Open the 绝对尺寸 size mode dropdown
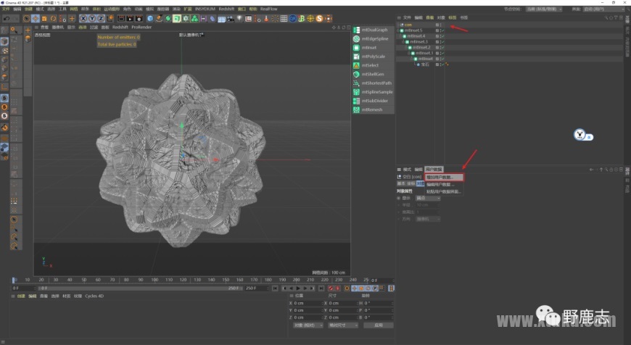Screen dimensions: 631x345 pos(343,325)
